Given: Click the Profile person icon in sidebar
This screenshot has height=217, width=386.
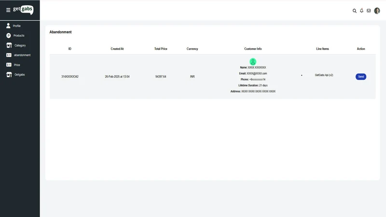Looking at the screenshot, I should tap(8, 26).
